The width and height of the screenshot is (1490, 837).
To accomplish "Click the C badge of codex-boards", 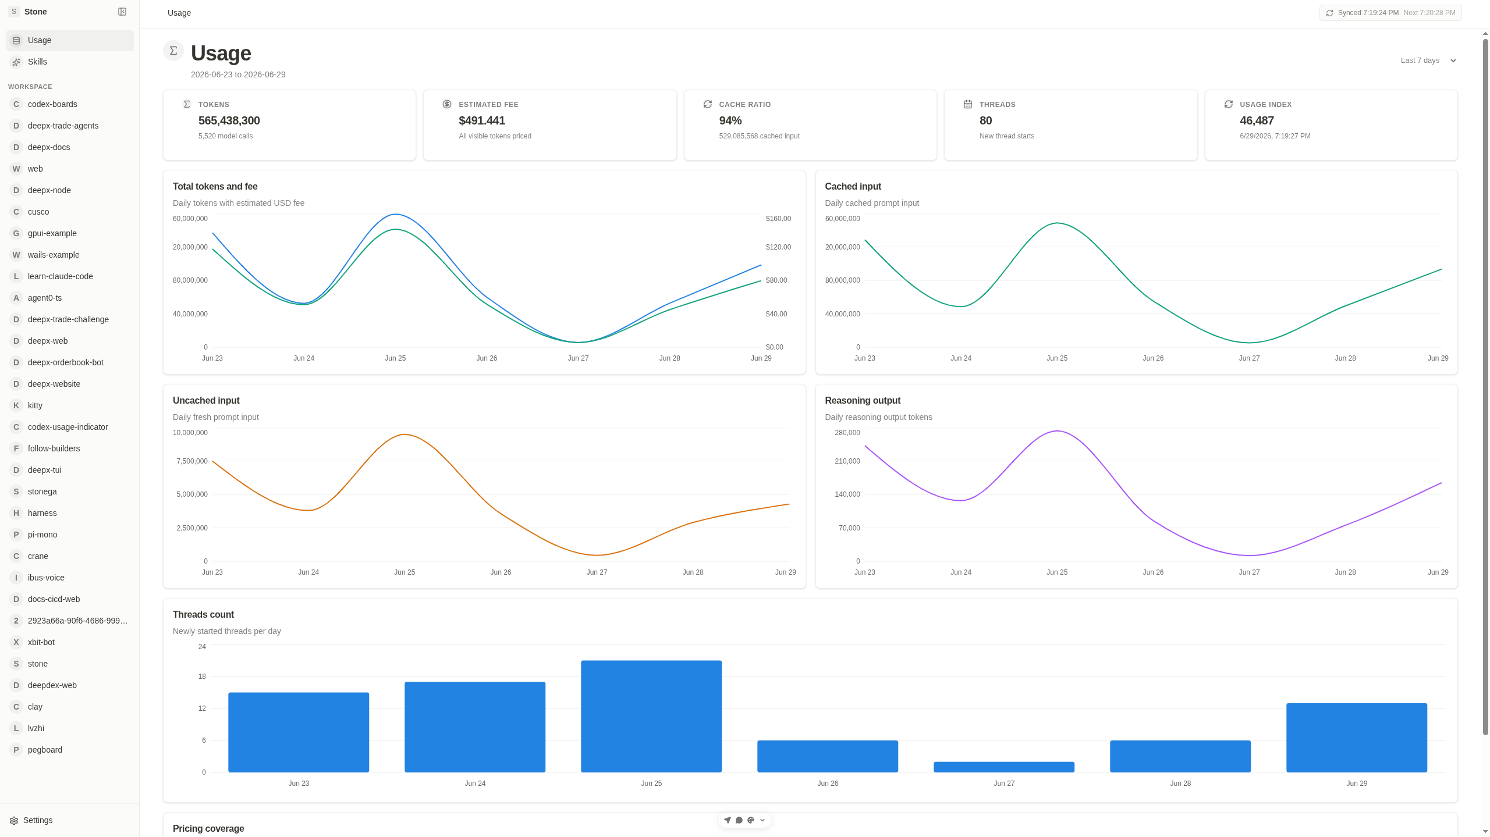I will coord(16,104).
